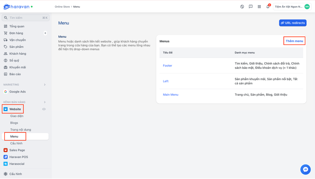Open the notifications bell
Screen dimensions: 315x179
[268, 7]
